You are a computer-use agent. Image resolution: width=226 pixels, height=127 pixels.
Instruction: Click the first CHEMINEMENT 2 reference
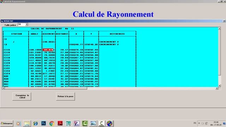[109, 42]
